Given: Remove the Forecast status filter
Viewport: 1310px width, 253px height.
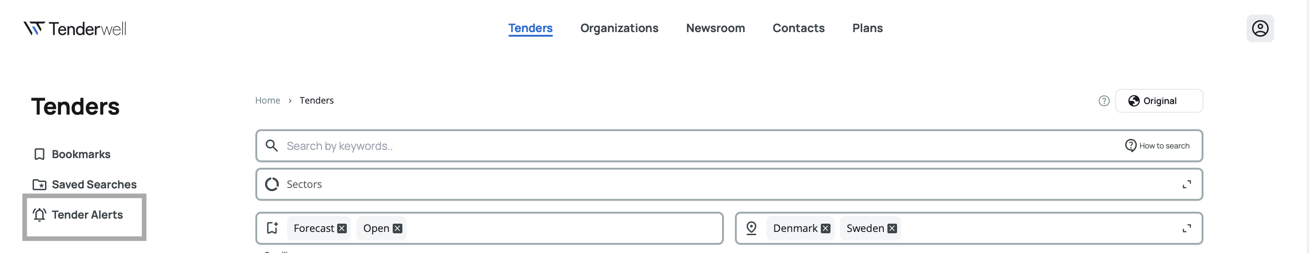Looking at the screenshot, I should point(342,229).
